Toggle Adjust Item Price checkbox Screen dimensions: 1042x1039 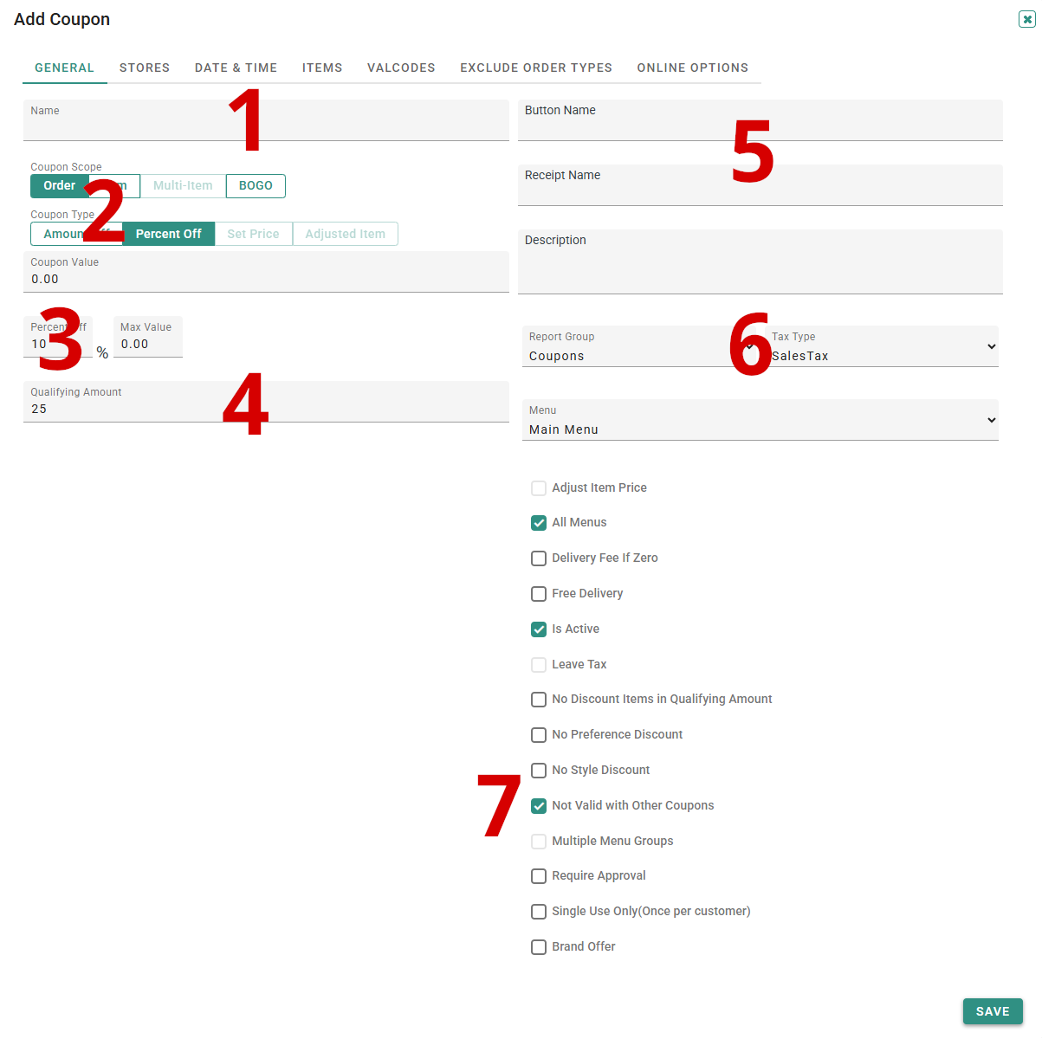(x=539, y=488)
